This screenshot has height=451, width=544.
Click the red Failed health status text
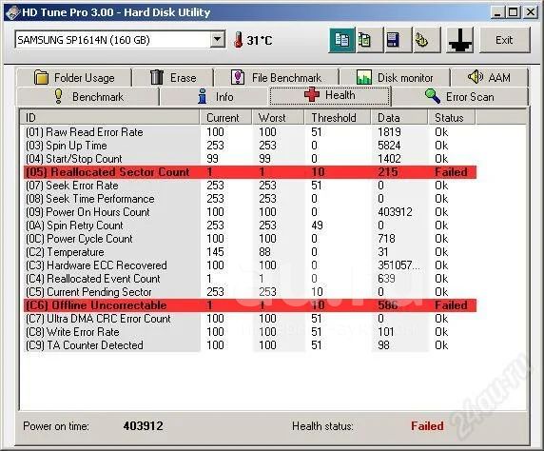coord(427,425)
